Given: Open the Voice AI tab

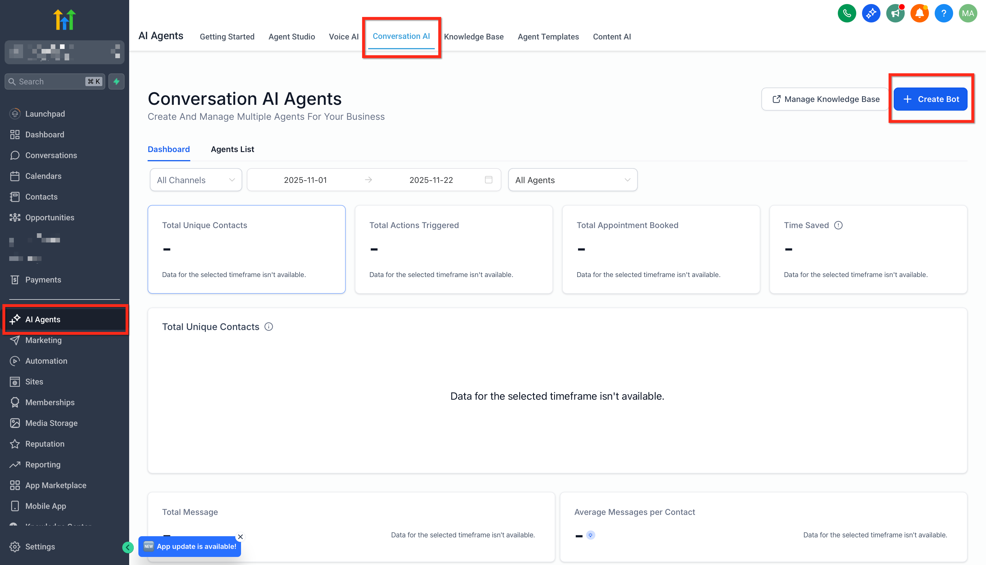Looking at the screenshot, I should 343,37.
